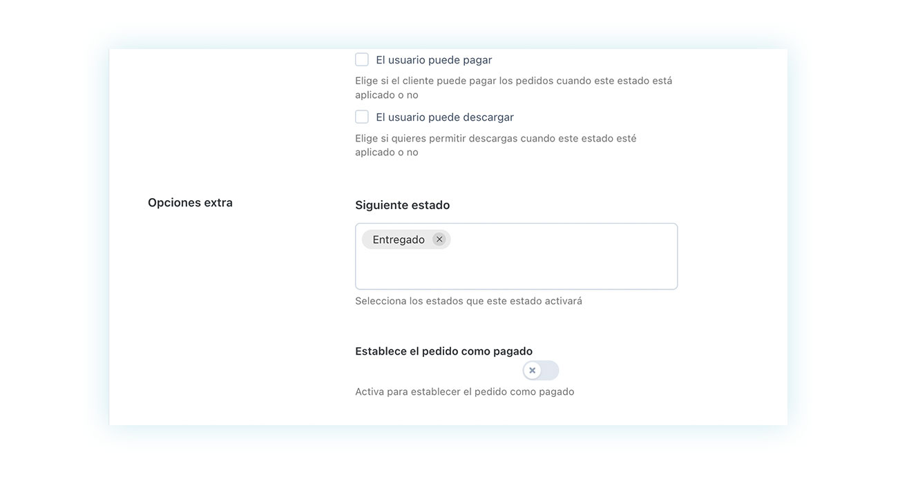
Task: Click the help text about paying orders
Action: point(513,88)
